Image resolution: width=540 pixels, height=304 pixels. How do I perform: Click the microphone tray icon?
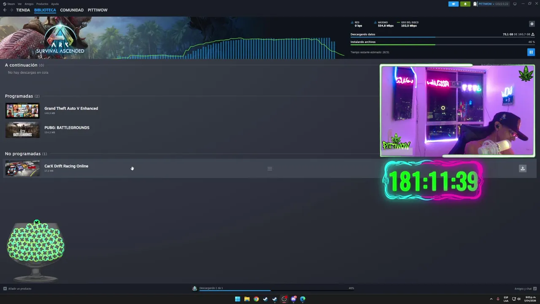pos(498,299)
